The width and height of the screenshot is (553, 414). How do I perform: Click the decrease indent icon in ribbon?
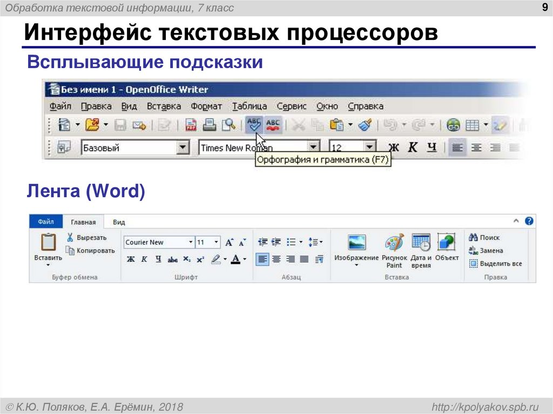coord(262,242)
